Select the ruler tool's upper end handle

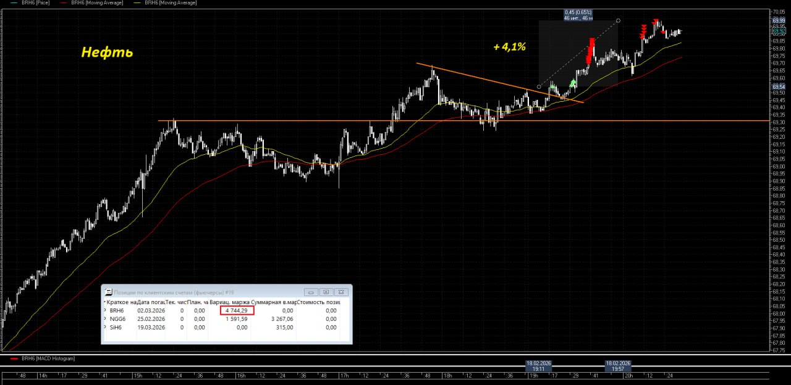619,20
